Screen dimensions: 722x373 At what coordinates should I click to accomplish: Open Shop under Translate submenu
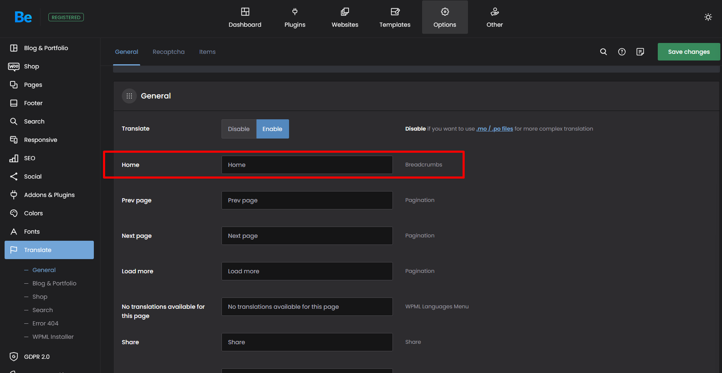tap(40, 297)
